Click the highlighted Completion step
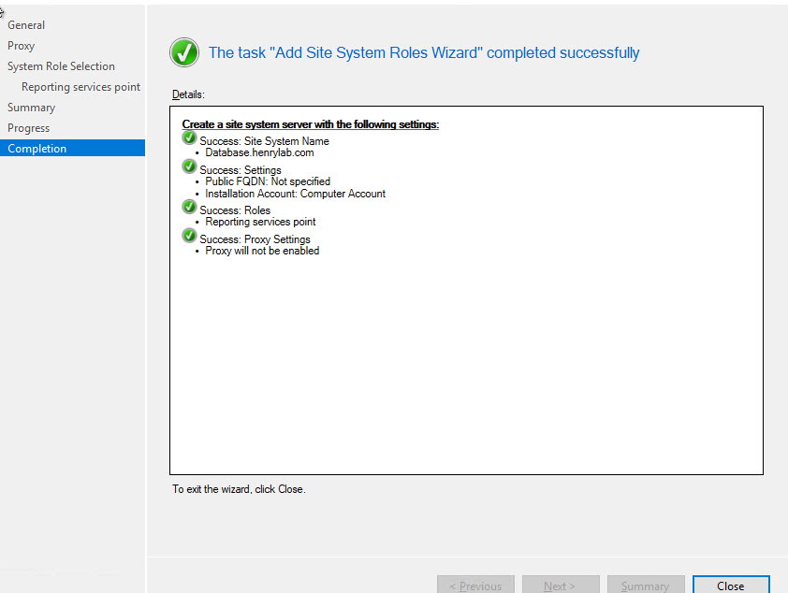This screenshot has height=593, width=788. coord(37,149)
